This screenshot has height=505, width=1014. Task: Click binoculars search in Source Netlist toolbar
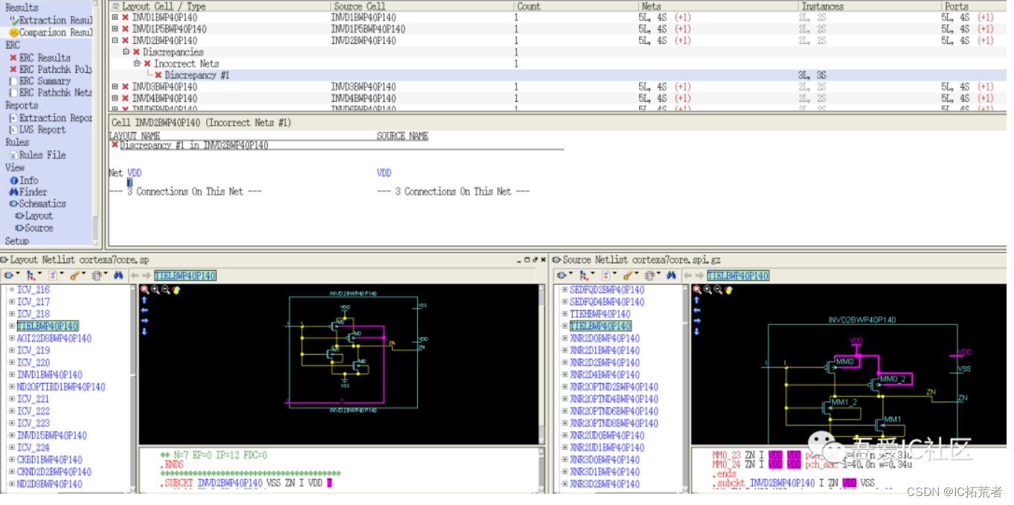pyautogui.click(x=671, y=275)
